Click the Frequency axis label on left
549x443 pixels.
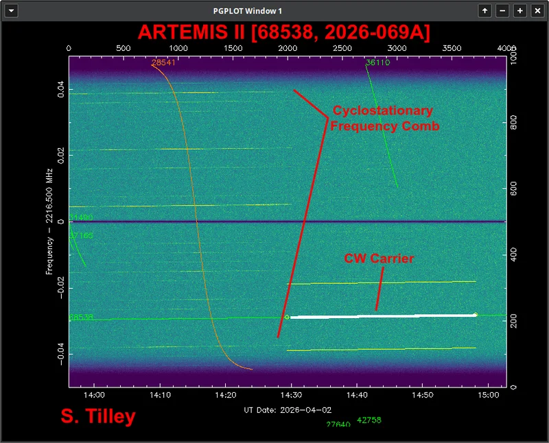coord(49,222)
